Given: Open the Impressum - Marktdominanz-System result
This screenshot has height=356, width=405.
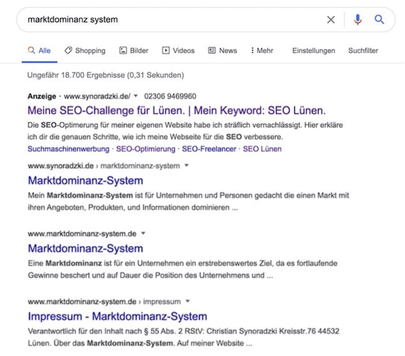Looking at the screenshot, I should coord(117,316).
